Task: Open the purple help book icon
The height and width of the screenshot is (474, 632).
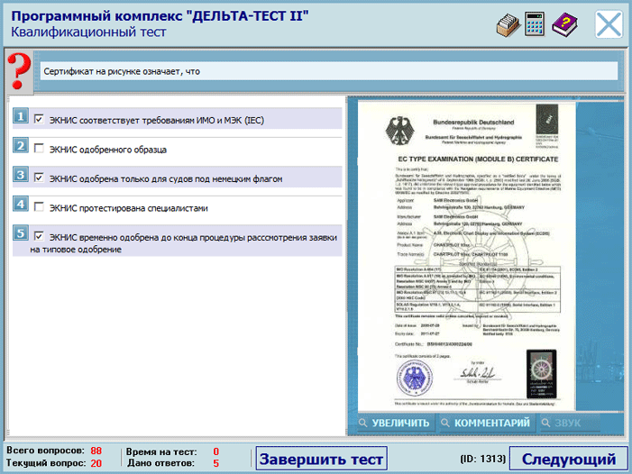Action: pyautogui.click(x=564, y=25)
